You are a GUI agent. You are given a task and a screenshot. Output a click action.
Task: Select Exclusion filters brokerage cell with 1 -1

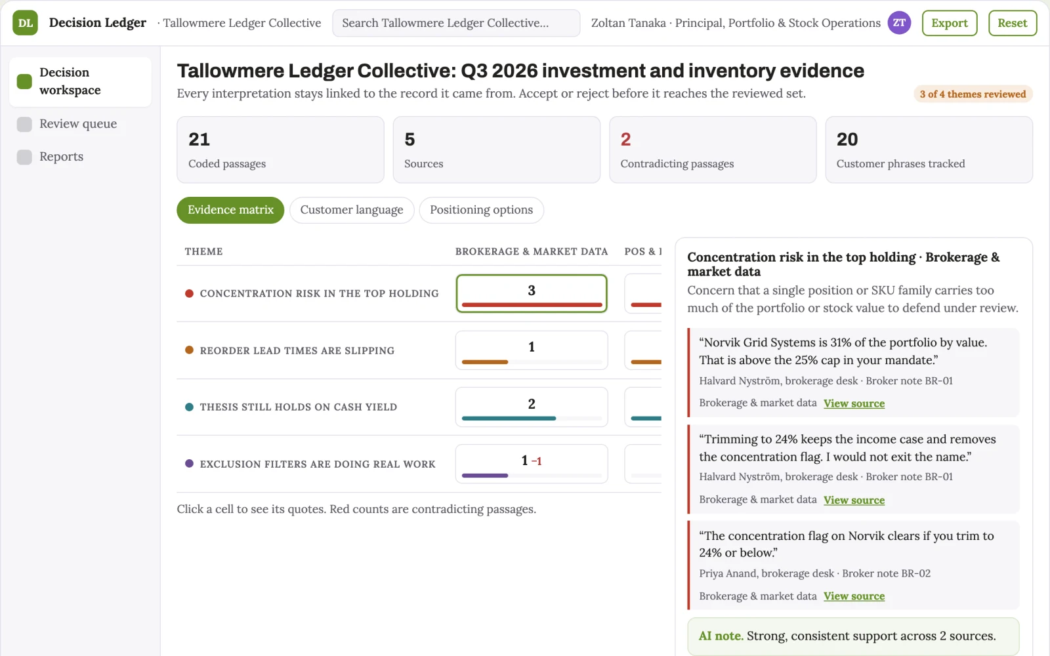[532, 464]
